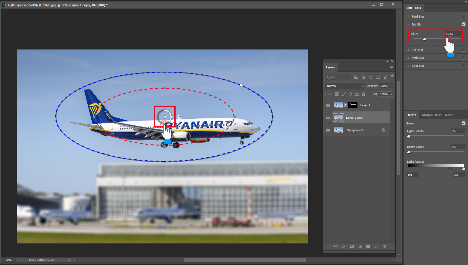Screen dimensions: 468x265
Task: Open the layer style fx menu
Action: point(344,246)
